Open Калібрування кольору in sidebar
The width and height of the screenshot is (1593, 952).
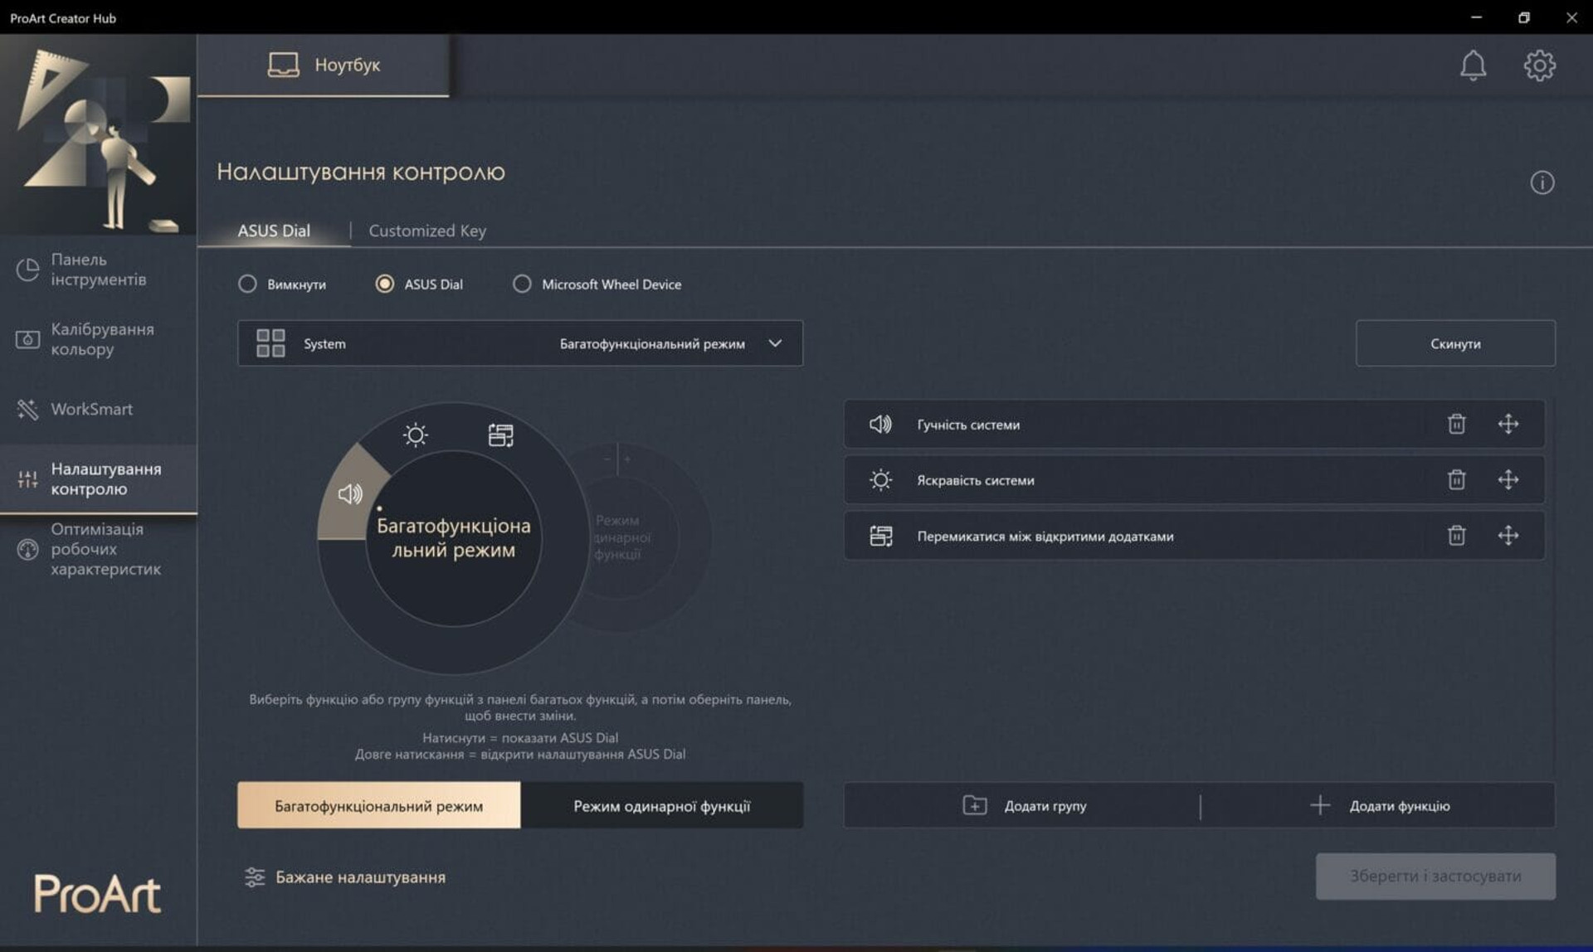[98, 339]
